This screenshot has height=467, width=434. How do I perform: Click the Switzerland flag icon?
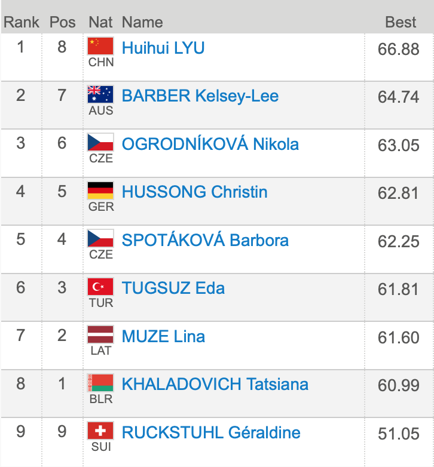coord(100,431)
